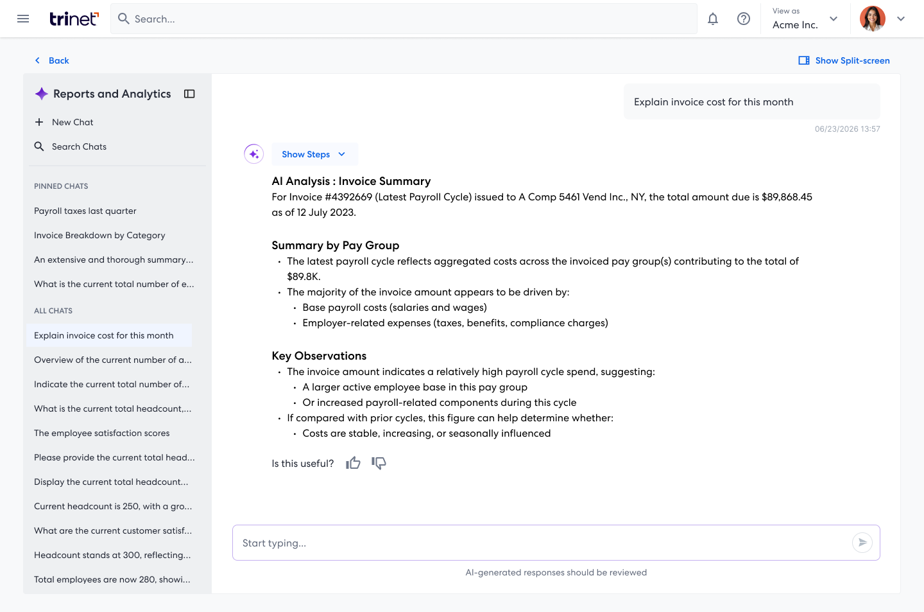
Task: Click the Reports and Analytics sparkle icon
Action: [x=42, y=94]
